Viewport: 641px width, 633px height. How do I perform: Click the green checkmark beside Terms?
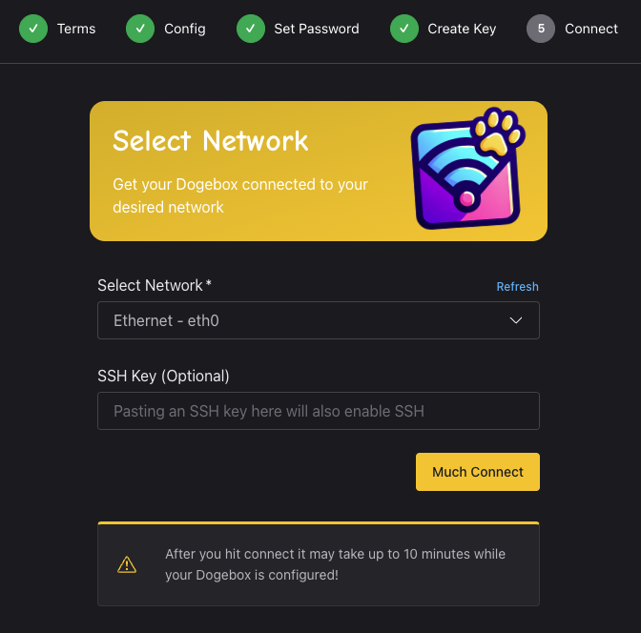pos(33,29)
